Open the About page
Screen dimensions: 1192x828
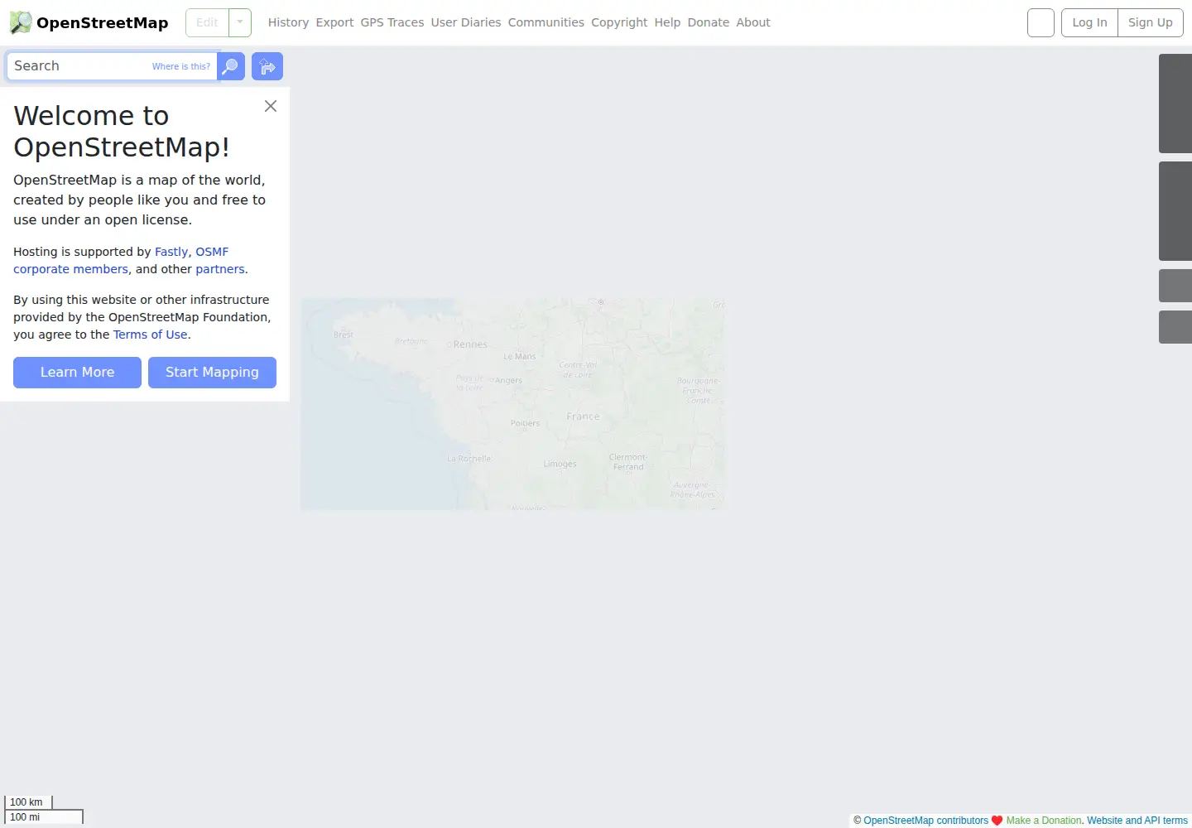[x=753, y=22]
